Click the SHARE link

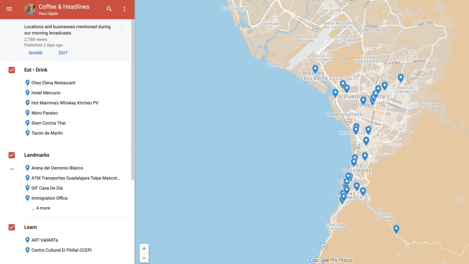36,53
